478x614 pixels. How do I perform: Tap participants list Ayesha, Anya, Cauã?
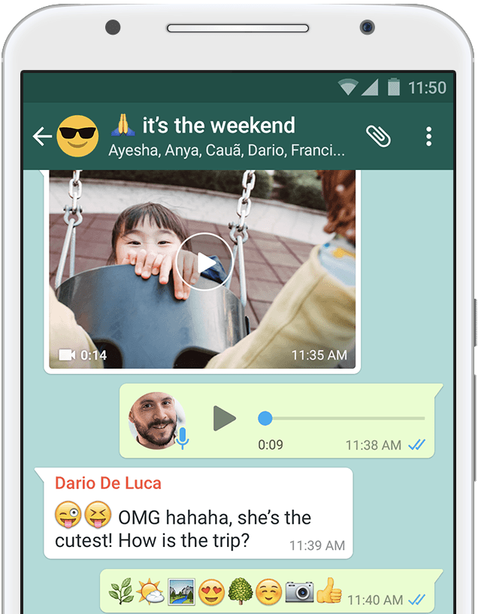click(x=226, y=150)
